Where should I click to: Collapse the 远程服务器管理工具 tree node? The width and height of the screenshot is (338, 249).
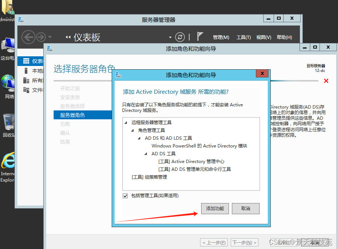[x=126, y=123]
